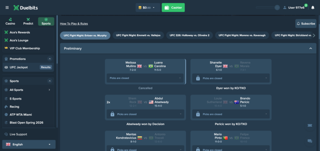The image size is (320, 151).
Task: Open the hamburger menu
Action: pos(7,7)
